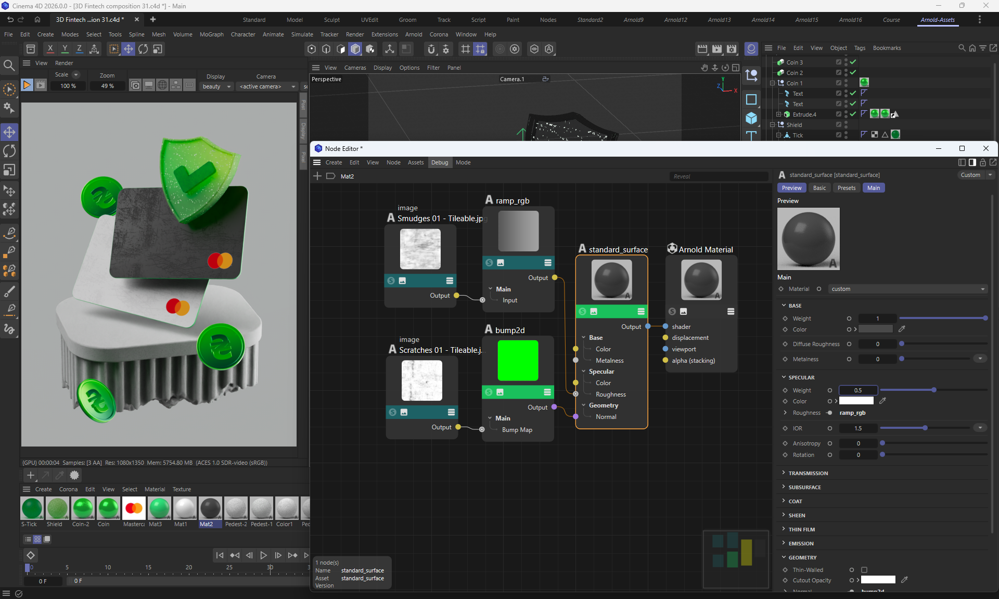Click the Debug menu in Node Editor
This screenshot has width=999, height=599.
click(x=439, y=162)
